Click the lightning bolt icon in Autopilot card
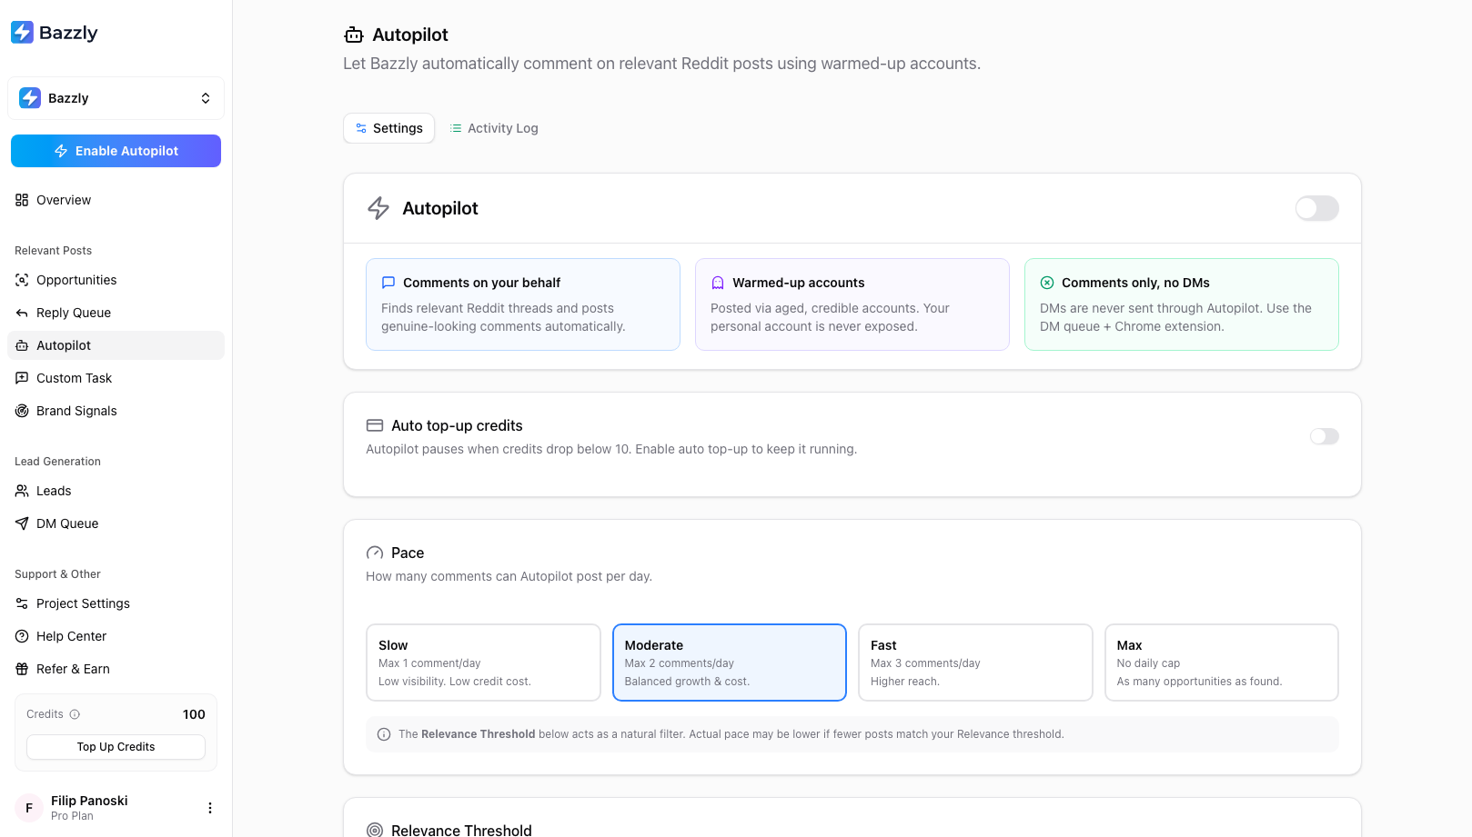 point(378,208)
